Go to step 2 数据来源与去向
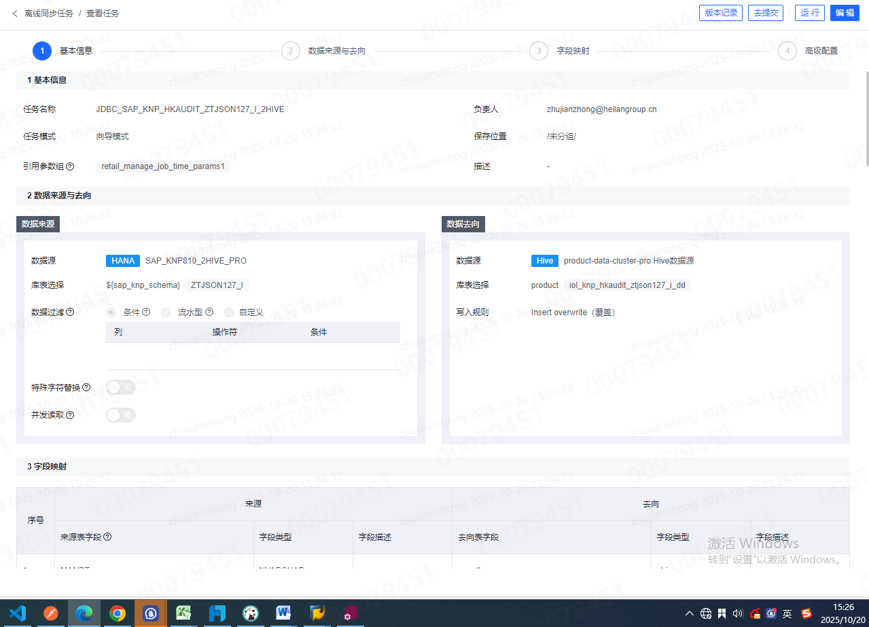Viewport: 869px width, 627px height. pyautogui.click(x=291, y=51)
